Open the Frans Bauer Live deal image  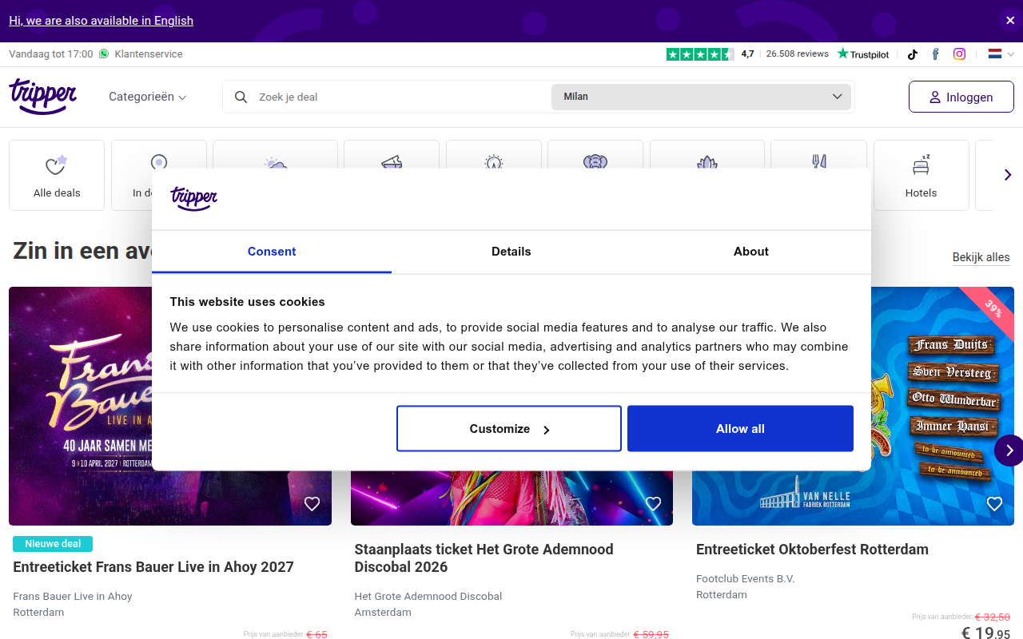tap(80, 406)
